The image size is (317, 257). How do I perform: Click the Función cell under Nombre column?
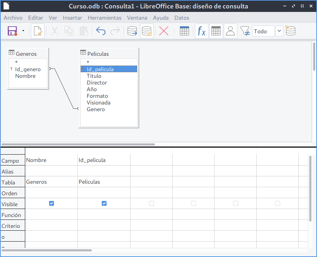point(51,214)
